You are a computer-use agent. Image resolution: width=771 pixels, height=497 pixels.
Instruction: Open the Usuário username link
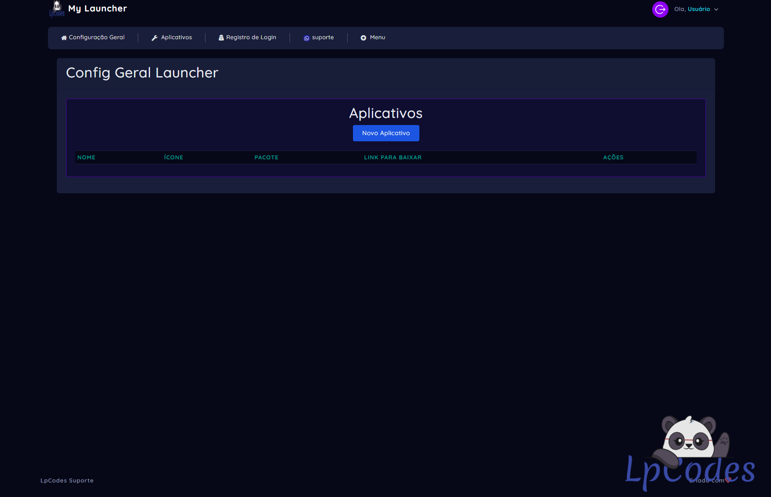click(699, 9)
